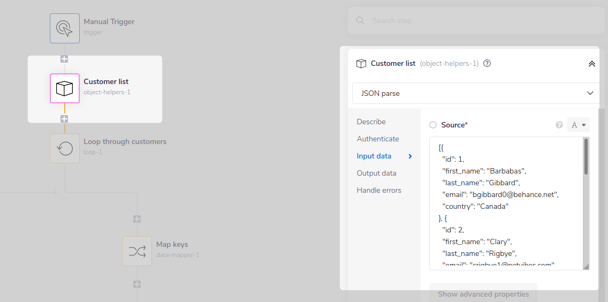Collapse the Customer list properties panel
The image size is (608, 302).
(x=591, y=64)
